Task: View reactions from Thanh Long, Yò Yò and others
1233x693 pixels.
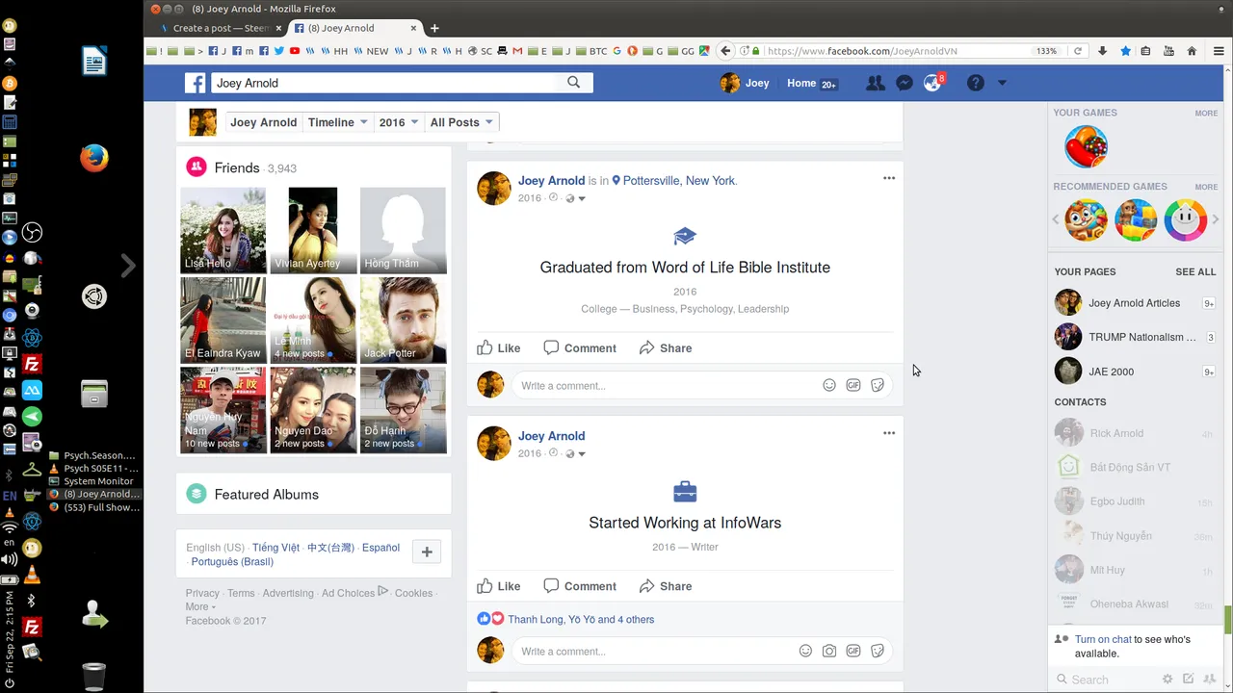Action: click(581, 619)
